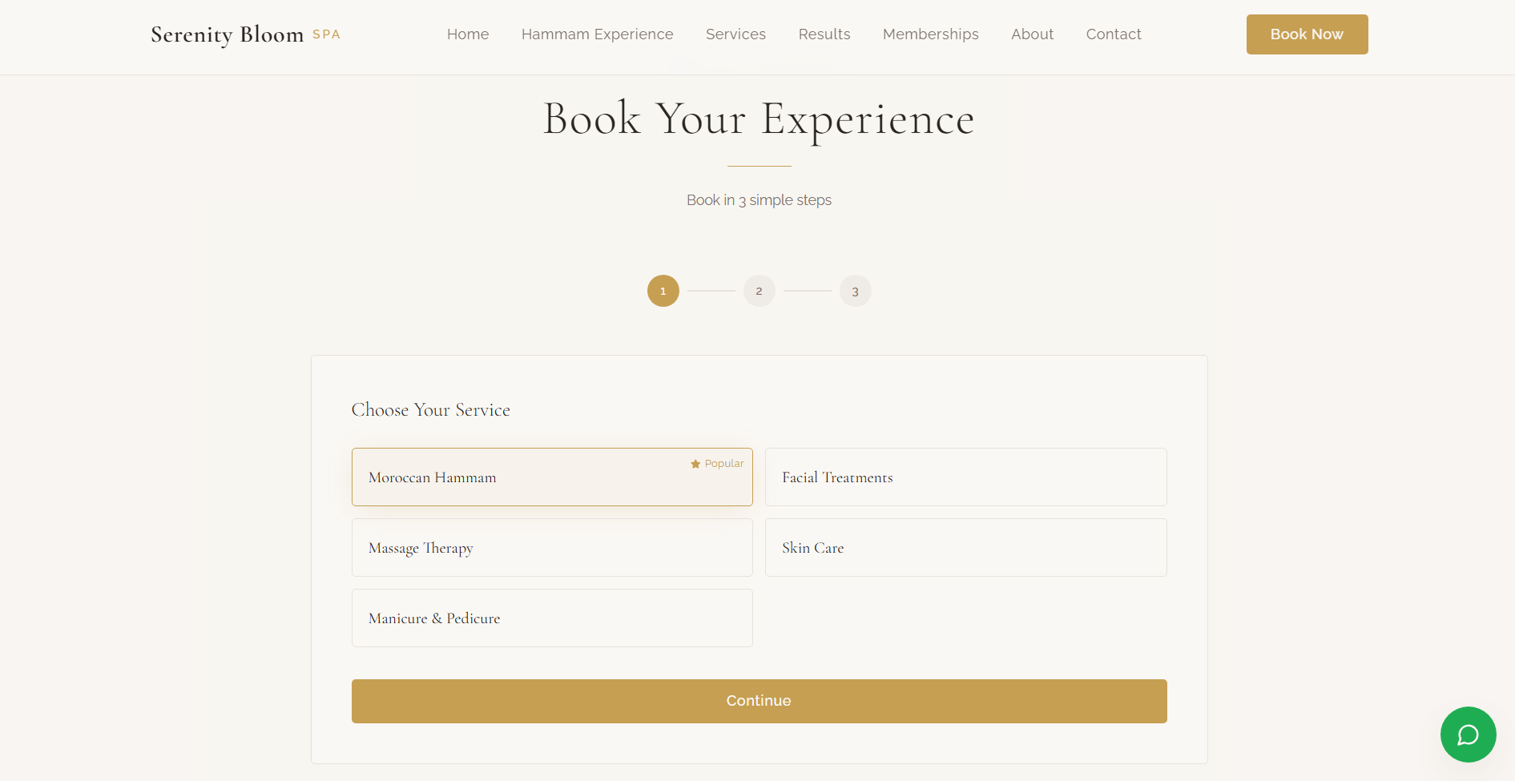Select the Moroccan Hammam service
1515x781 pixels.
pyautogui.click(x=551, y=477)
